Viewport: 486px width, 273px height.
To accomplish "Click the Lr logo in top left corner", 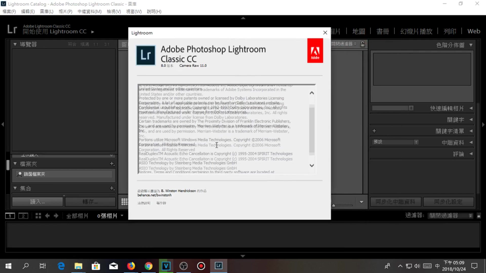I will pos(12,29).
